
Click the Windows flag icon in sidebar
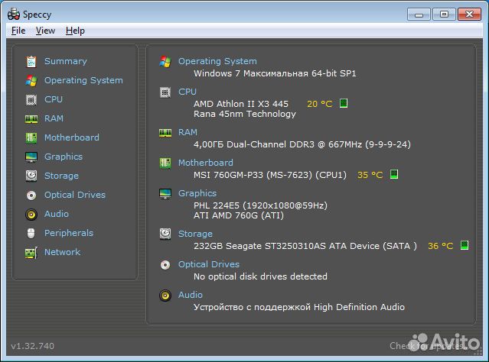point(31,80)
